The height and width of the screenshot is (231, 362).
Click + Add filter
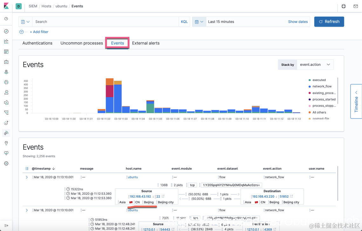point(39,32)
